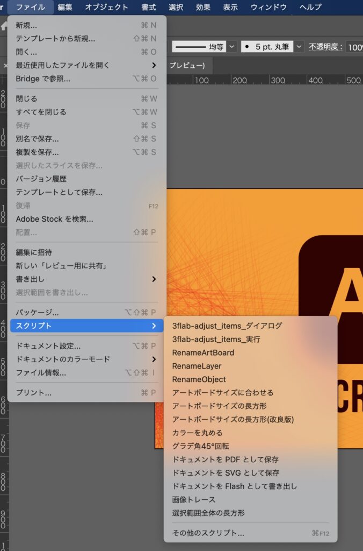Choose ドキュメントを PDF として保存 script
The height and width of the screenshot is (551, 363).
[225, 460]
